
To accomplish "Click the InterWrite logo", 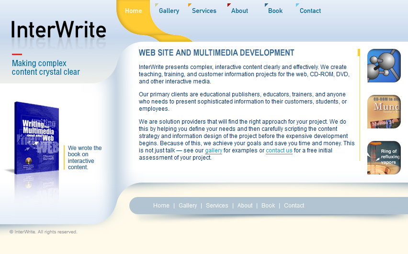I will [x=58, y=30].
